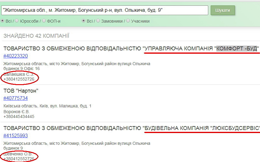260x162 pixels.
Task: Filter by Замовники radio button
Action: coord(98,21)
